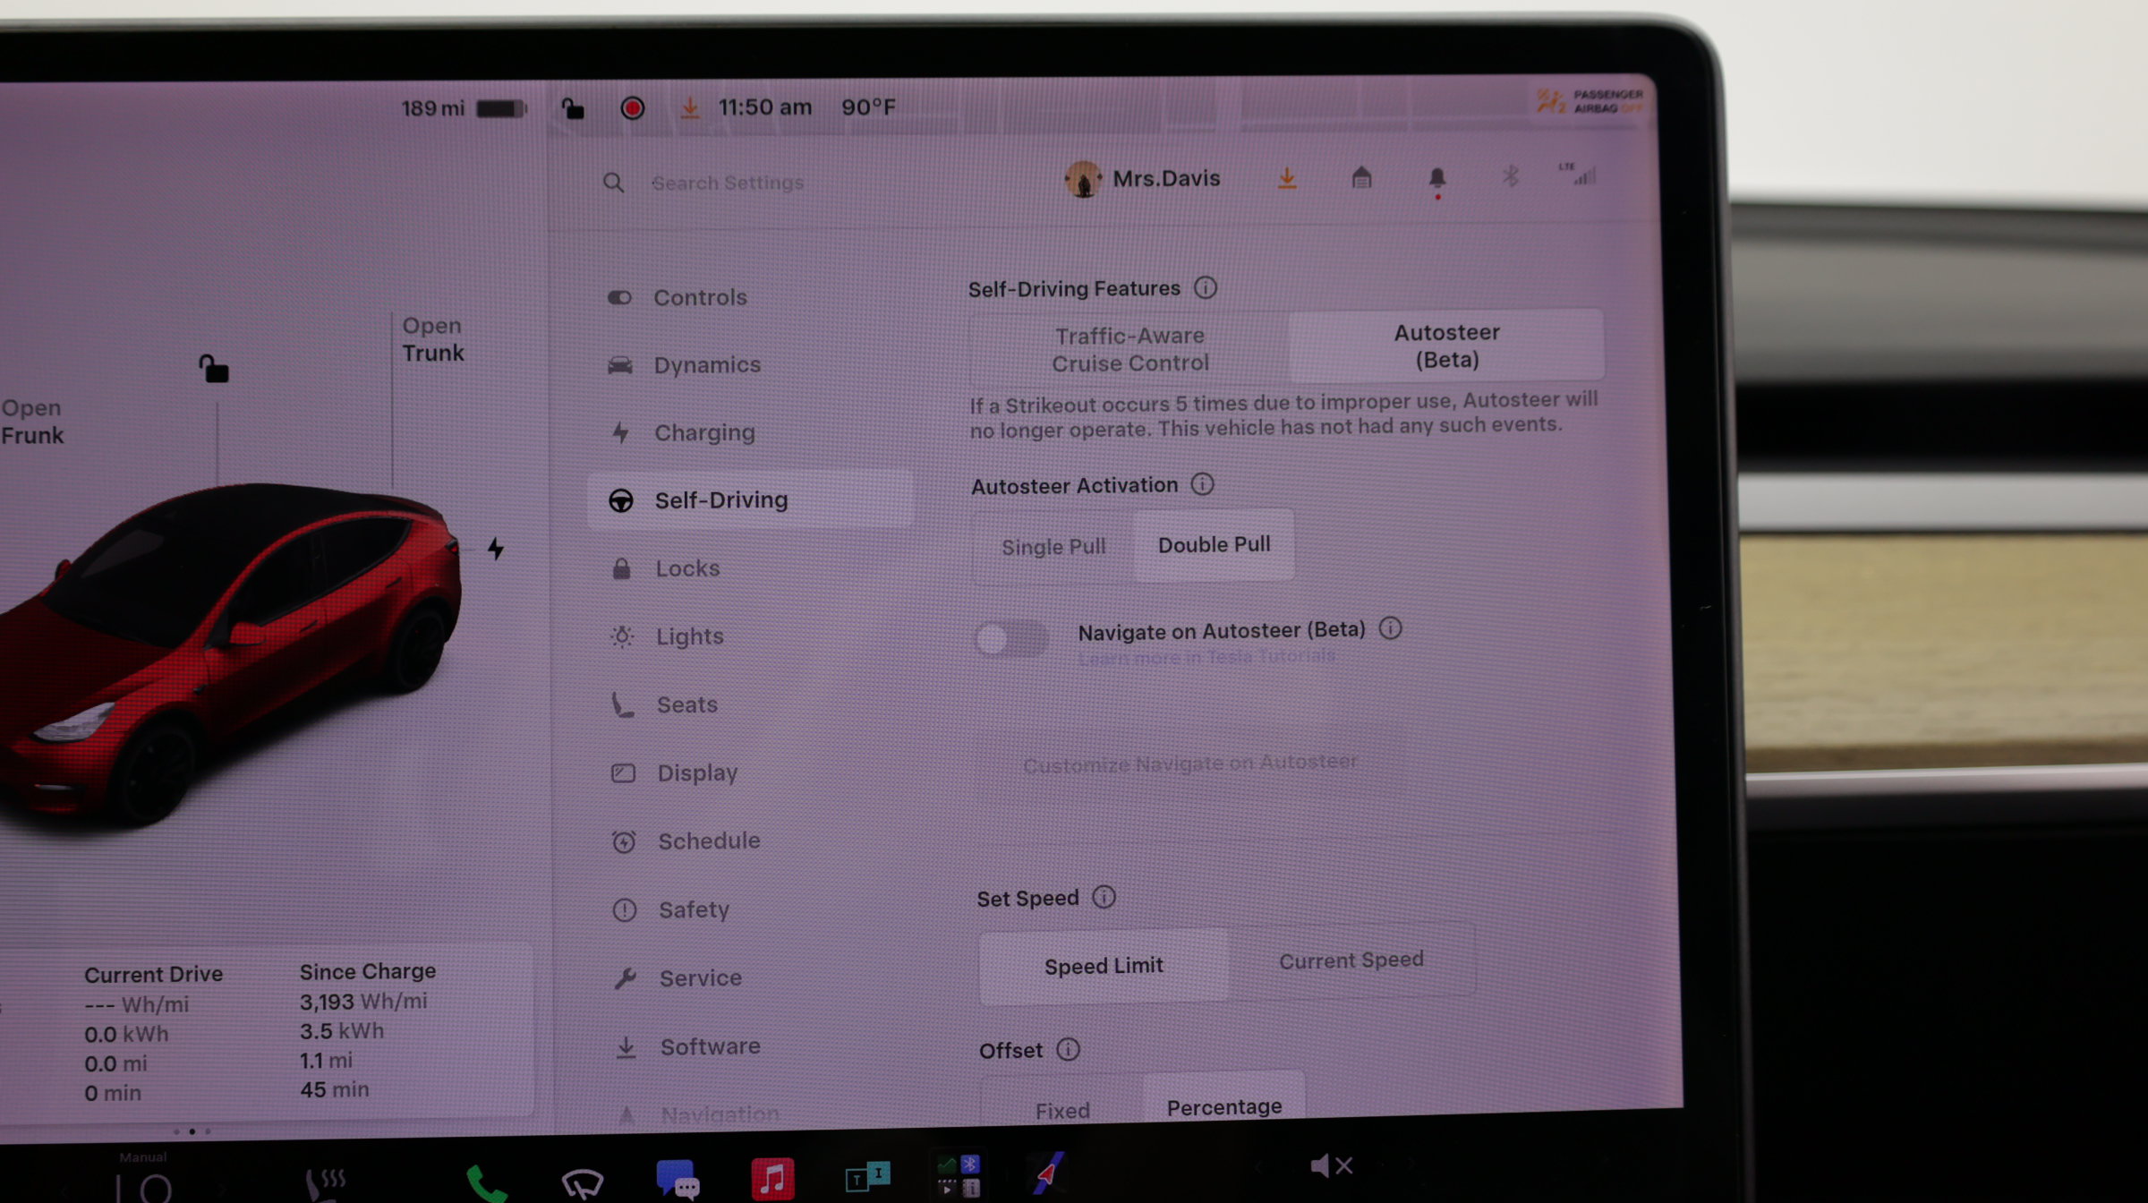Open the Mrs.Davis driver profile menu
The image size is (2148, 1203).
point(1143,179)
